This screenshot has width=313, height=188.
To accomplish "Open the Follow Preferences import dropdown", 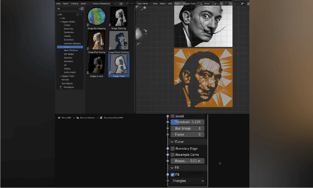I will click(103, 4).
